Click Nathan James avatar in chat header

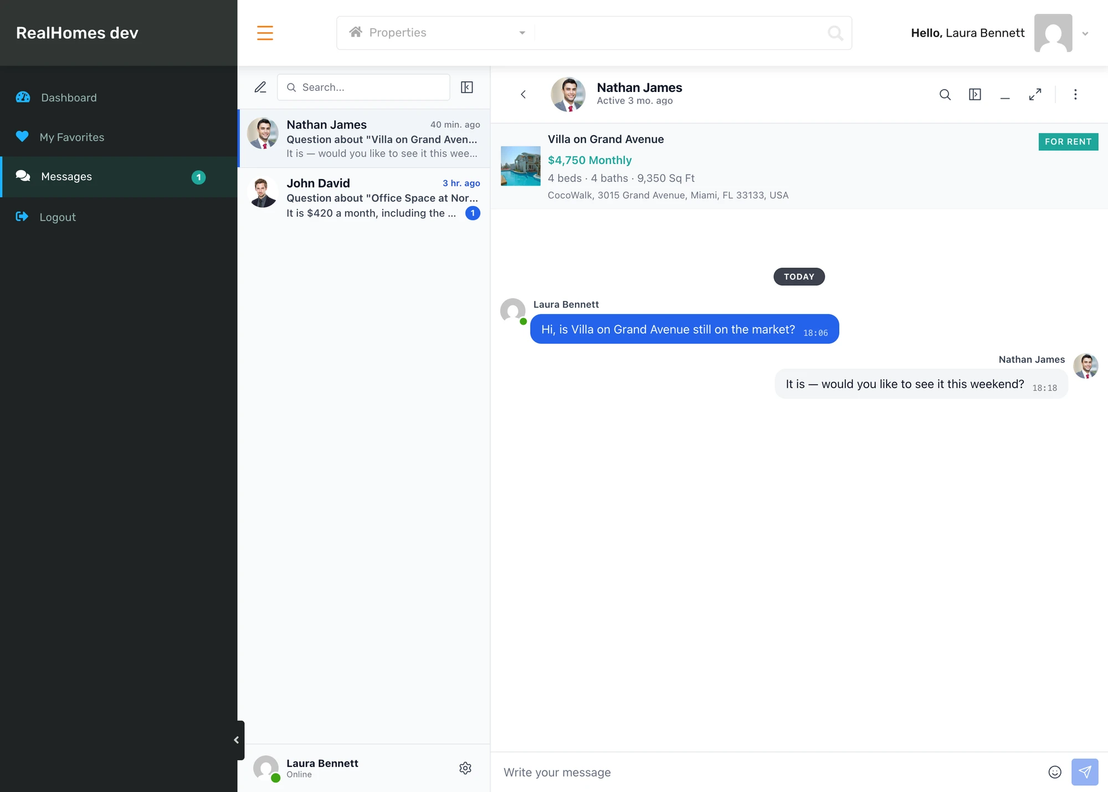[568, 94]
